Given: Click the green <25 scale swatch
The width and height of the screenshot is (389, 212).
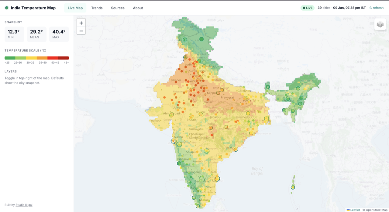Looking at the screenshot, I should pyautogui.click(x=10, y=58).
